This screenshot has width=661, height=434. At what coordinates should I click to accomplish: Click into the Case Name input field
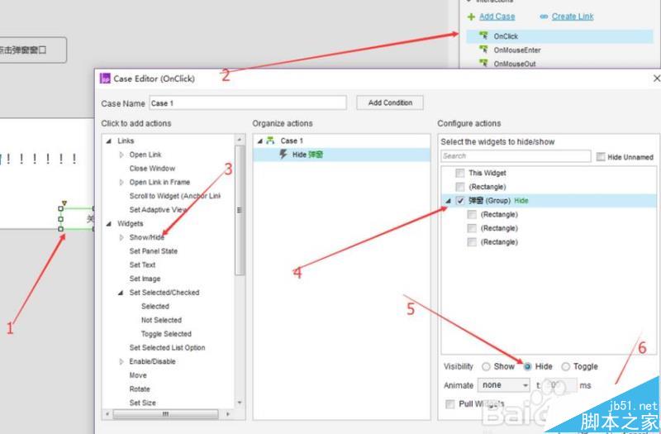248,103
